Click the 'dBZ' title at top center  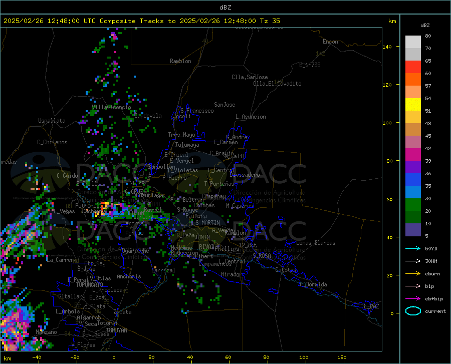225,8
